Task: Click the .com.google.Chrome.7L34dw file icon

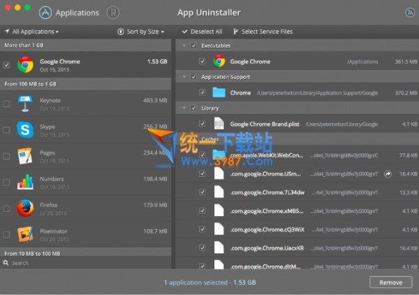Action: point(219,192)
